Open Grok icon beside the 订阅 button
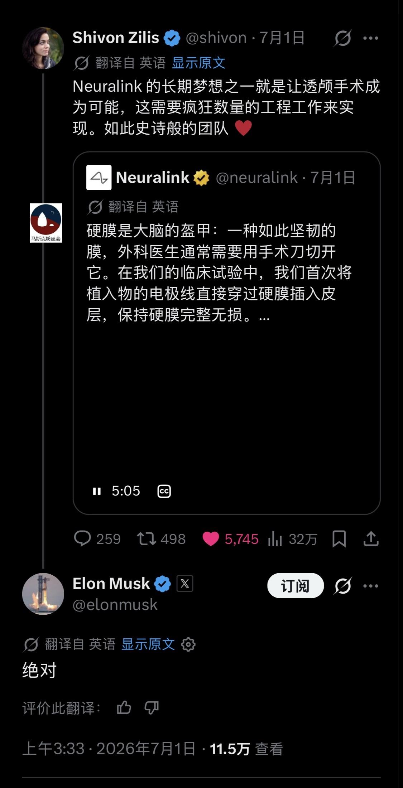This screenshot has height=788, width=403. pos(343,586)
